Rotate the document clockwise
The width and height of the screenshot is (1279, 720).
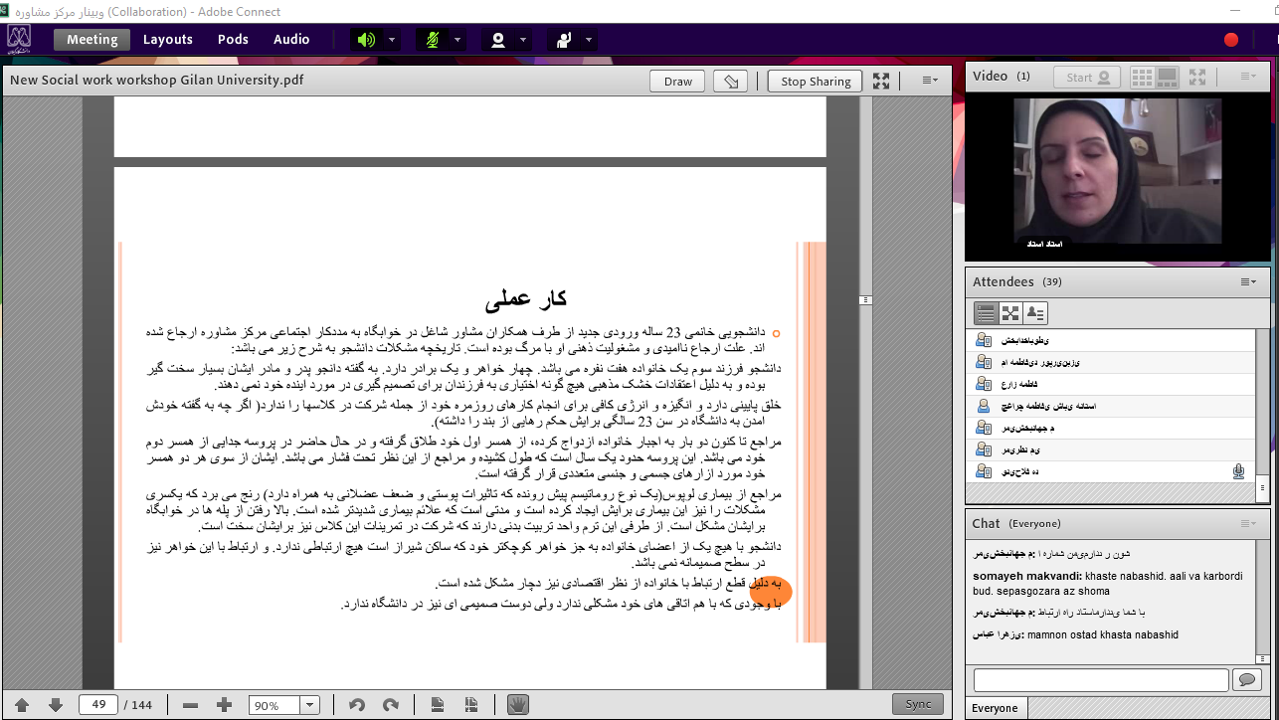(391, 705)
